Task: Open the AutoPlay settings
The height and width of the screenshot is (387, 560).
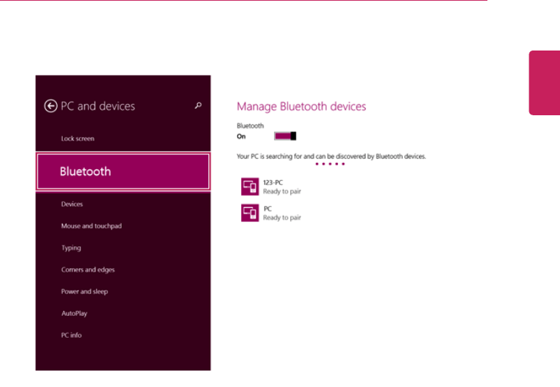Action: click(x=74, y=314)
